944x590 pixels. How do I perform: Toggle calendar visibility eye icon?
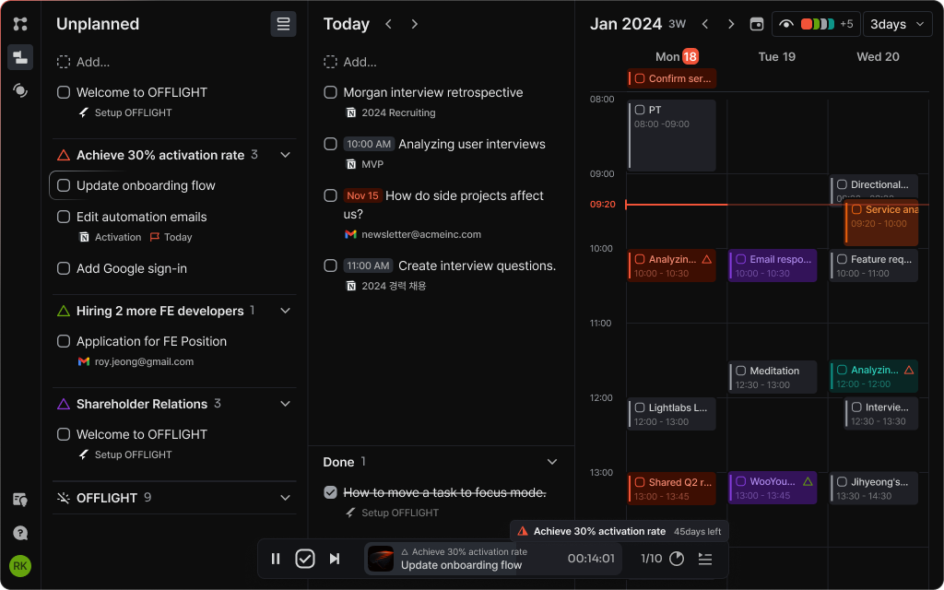coord(785,24)
